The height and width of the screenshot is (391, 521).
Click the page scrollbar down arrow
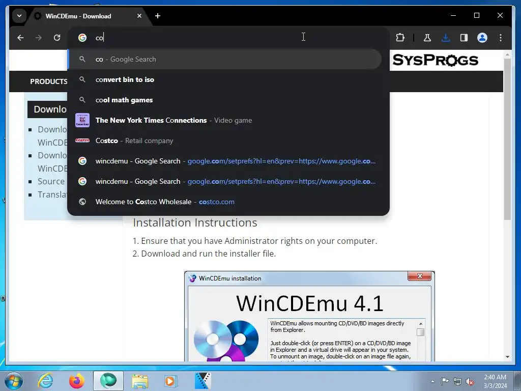[507, 357]
